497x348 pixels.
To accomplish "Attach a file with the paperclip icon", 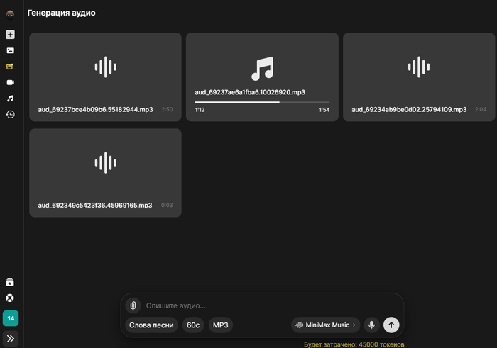I will (x=133, y=305).
